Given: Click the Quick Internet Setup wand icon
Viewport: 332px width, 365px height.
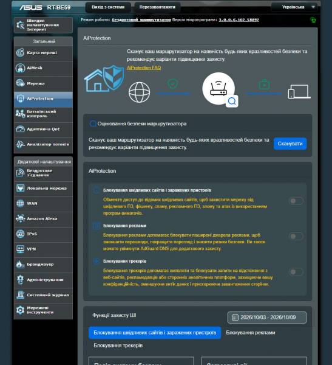Looking at the screenshot, I should point(20,25).
